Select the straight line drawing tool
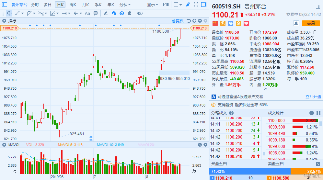323x180 pixels. tap(17, 13)
